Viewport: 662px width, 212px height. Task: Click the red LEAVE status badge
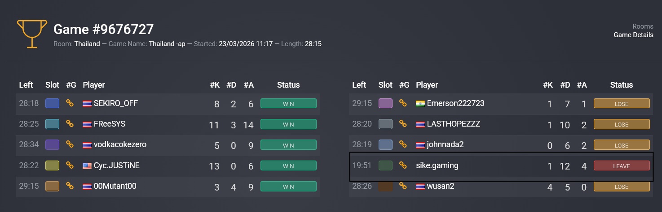(622, 166)
